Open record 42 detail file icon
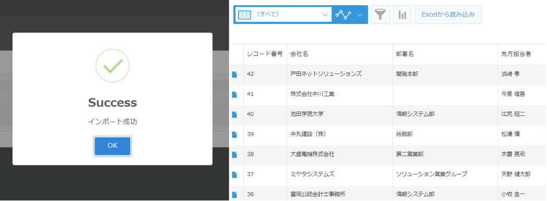This screenshot has width=547, height=201. (234, 74)
